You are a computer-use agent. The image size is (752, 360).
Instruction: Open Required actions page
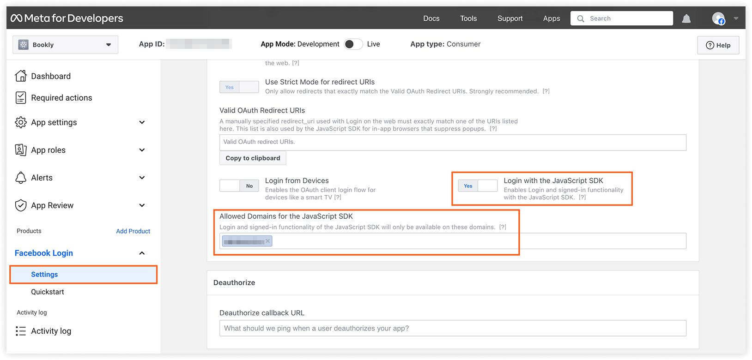61,98
